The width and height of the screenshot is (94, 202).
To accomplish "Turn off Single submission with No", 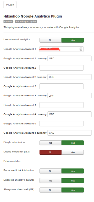I will coord(50,143).
